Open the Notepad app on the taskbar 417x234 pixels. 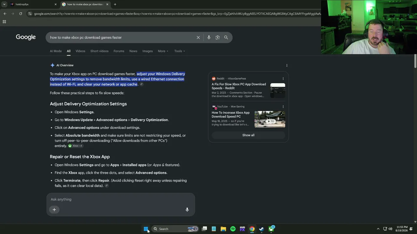[214, 229]
